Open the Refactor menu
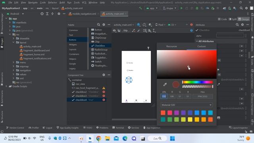Screen dimensions: 254x143 tap(52, 2)
